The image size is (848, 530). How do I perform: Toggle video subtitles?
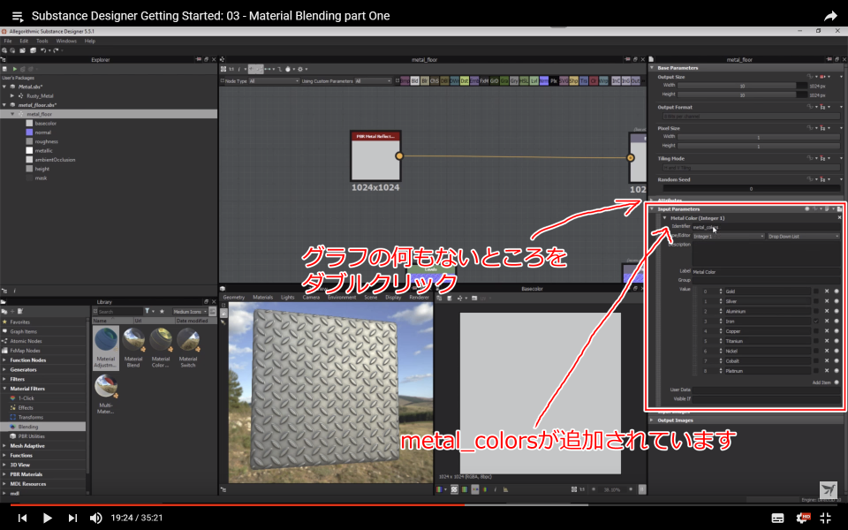coord(777,518)
